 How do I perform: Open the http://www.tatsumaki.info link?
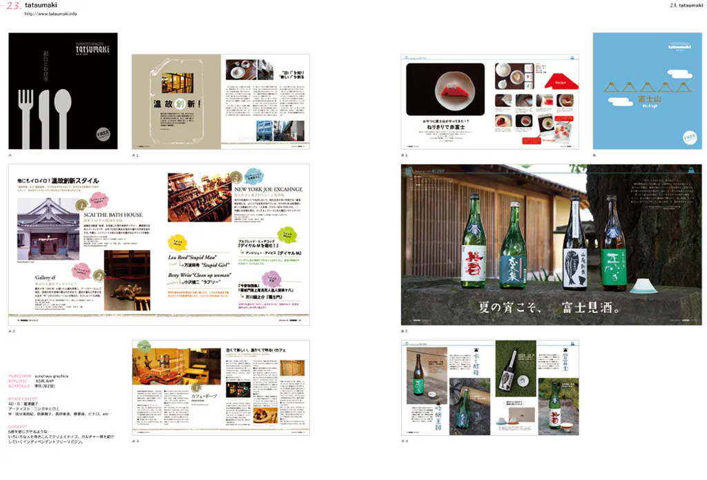50,14
